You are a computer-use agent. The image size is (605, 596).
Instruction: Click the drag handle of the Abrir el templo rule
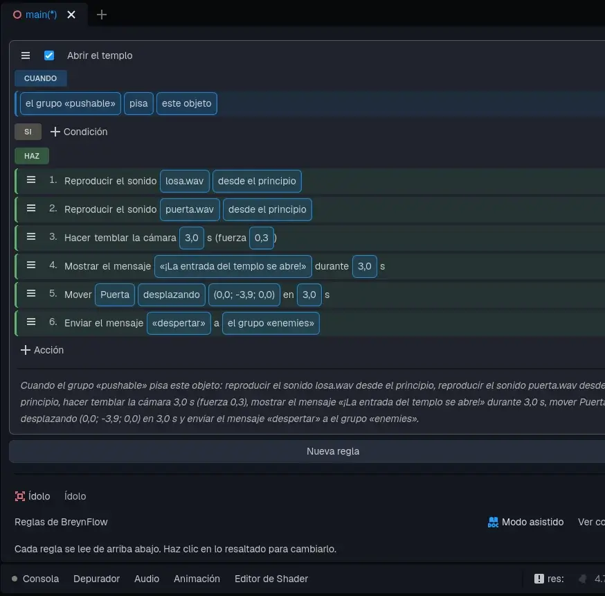[x=26, y=55]
